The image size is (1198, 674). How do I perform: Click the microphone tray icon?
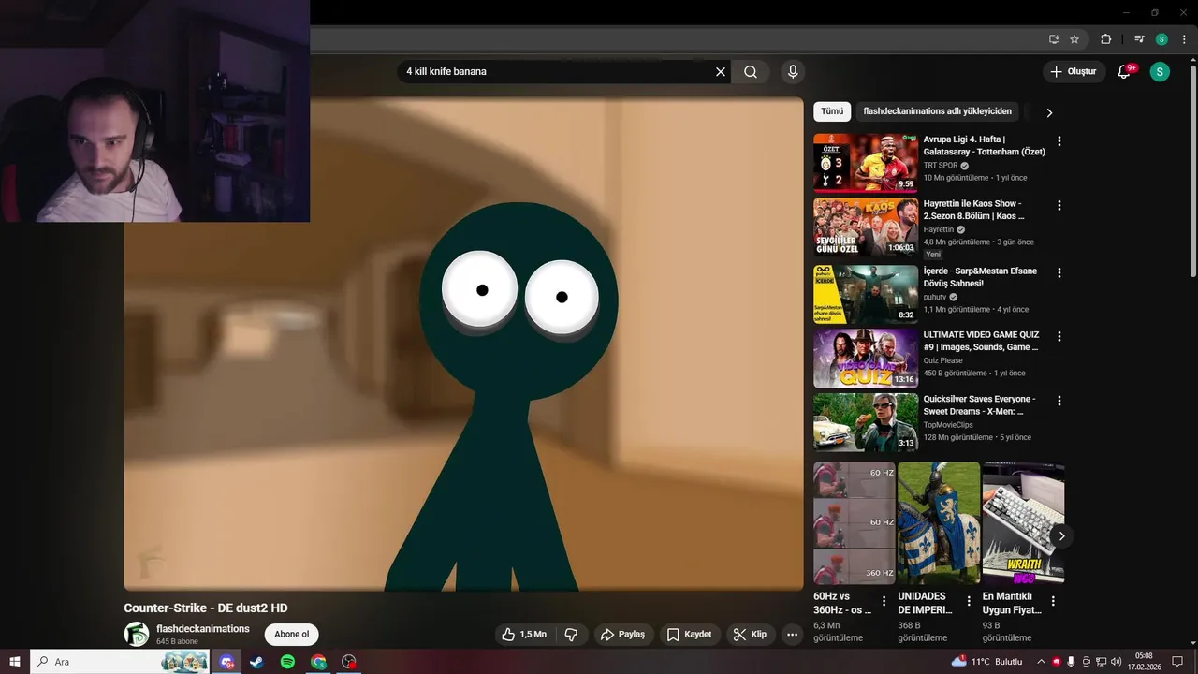1071,662
